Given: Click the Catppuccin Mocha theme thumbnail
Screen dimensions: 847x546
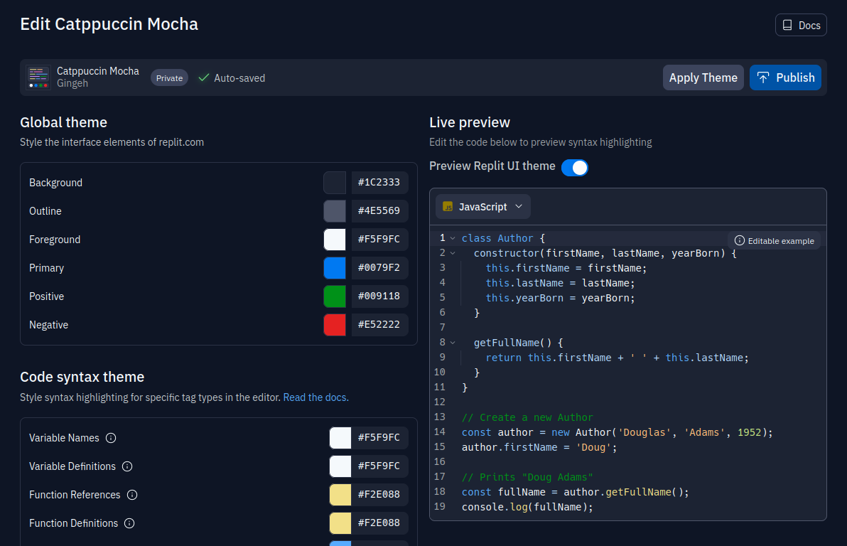Looking at the screenshot, I should (x=38, y=77).
